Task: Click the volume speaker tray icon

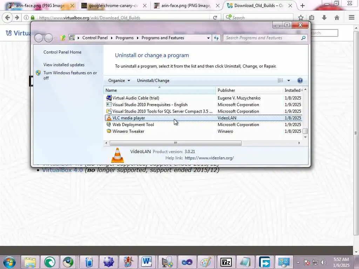Action: tap(324, 262)
